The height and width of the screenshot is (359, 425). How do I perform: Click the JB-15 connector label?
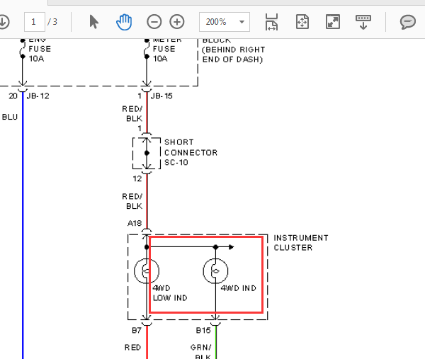point(161,96)
